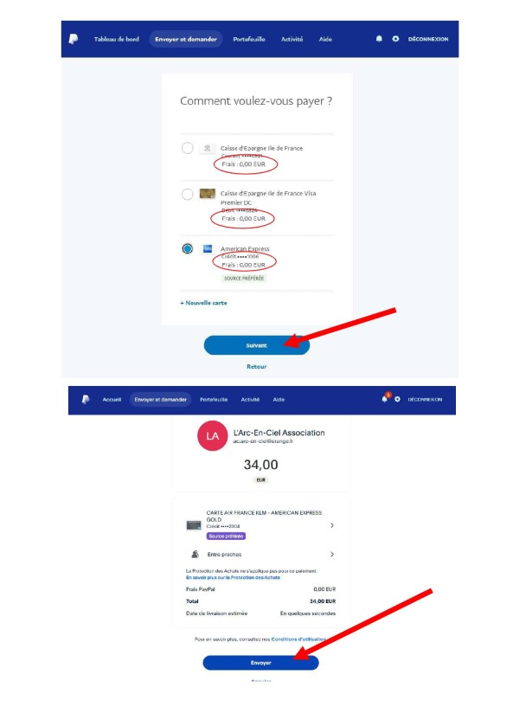
Task: Open notification bell with red badge
Action: 385,398
